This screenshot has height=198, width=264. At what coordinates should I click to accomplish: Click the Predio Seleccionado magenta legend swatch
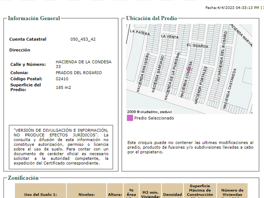click(x=130, y=118)
